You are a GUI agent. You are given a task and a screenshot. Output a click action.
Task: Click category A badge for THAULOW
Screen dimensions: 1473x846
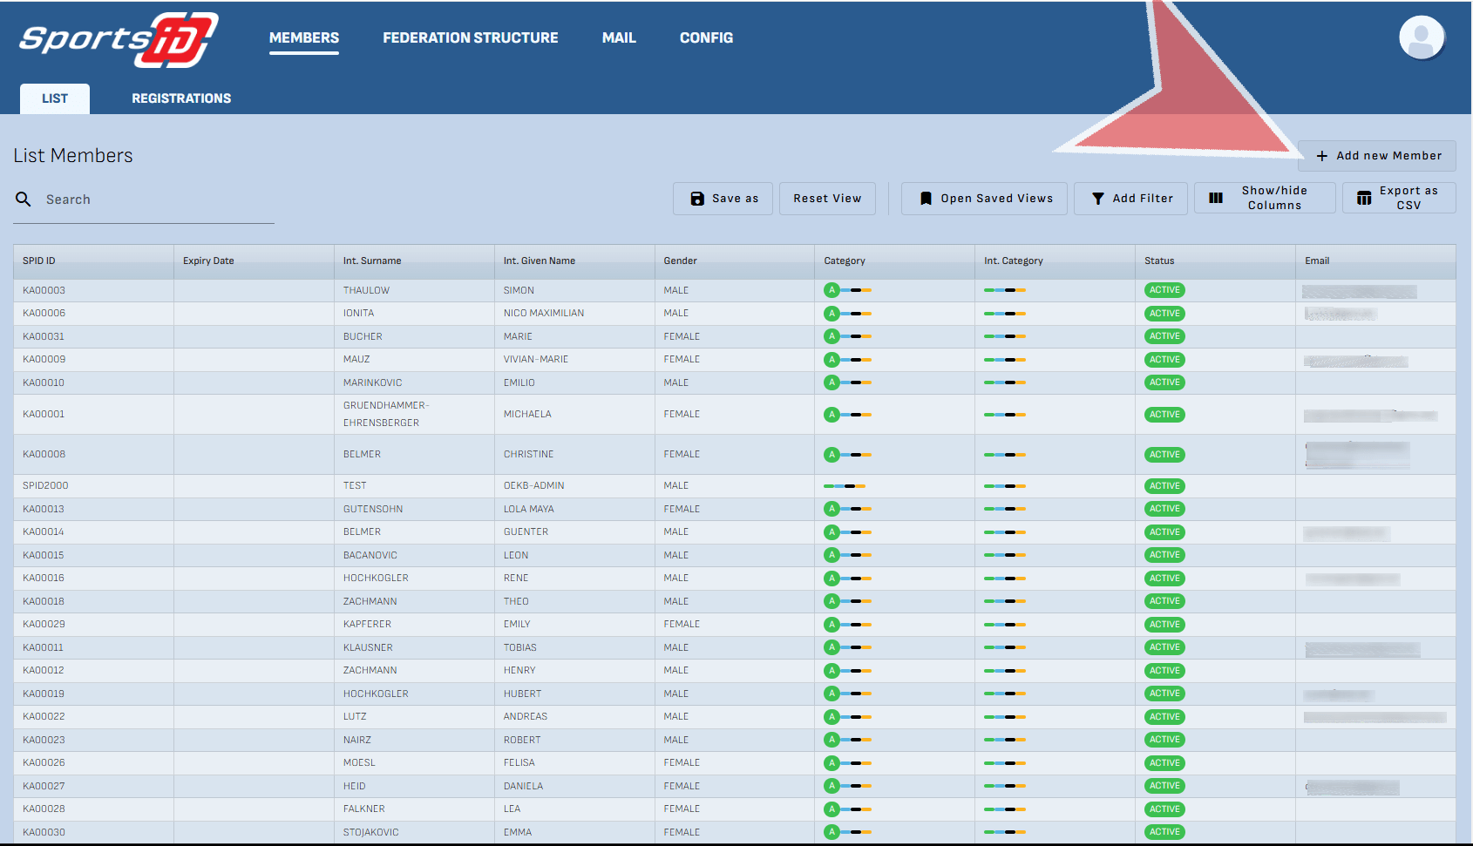point(832,290)
